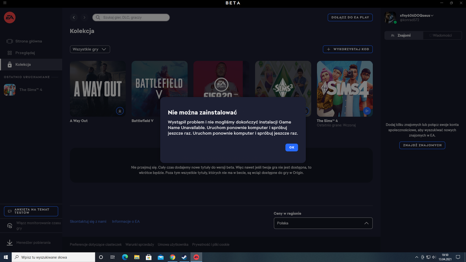Image resolution: width=466 pixels, height=262 pixels.
Task: Open Steam from the taskbar
Action: coord(184,257)
